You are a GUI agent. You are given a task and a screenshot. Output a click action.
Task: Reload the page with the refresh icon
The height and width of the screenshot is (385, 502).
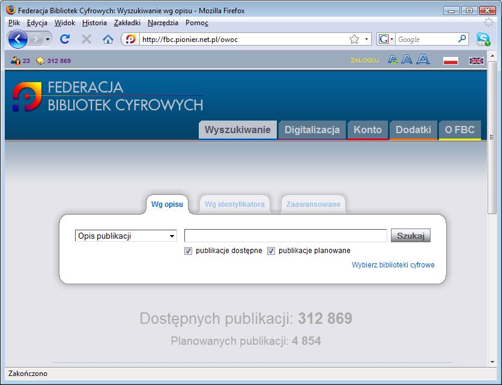[65, 40]
